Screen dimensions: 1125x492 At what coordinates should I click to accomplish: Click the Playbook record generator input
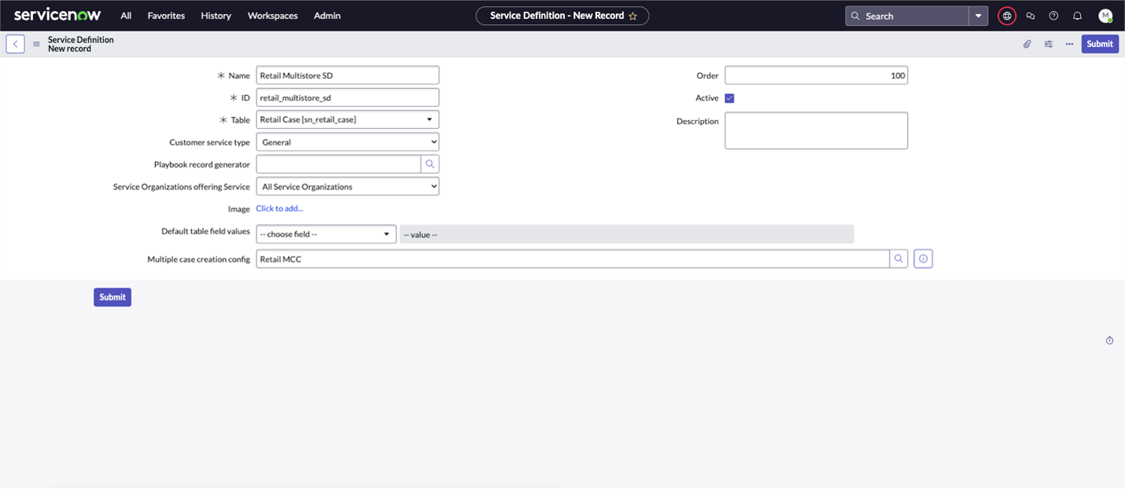coord(338,164)
